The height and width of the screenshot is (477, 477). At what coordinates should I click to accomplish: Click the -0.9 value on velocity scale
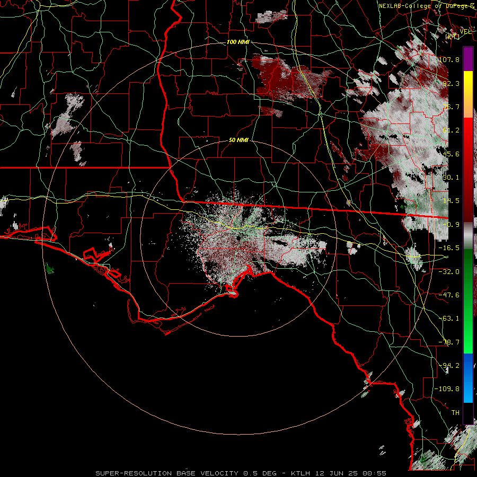click(x=451, y=225)
